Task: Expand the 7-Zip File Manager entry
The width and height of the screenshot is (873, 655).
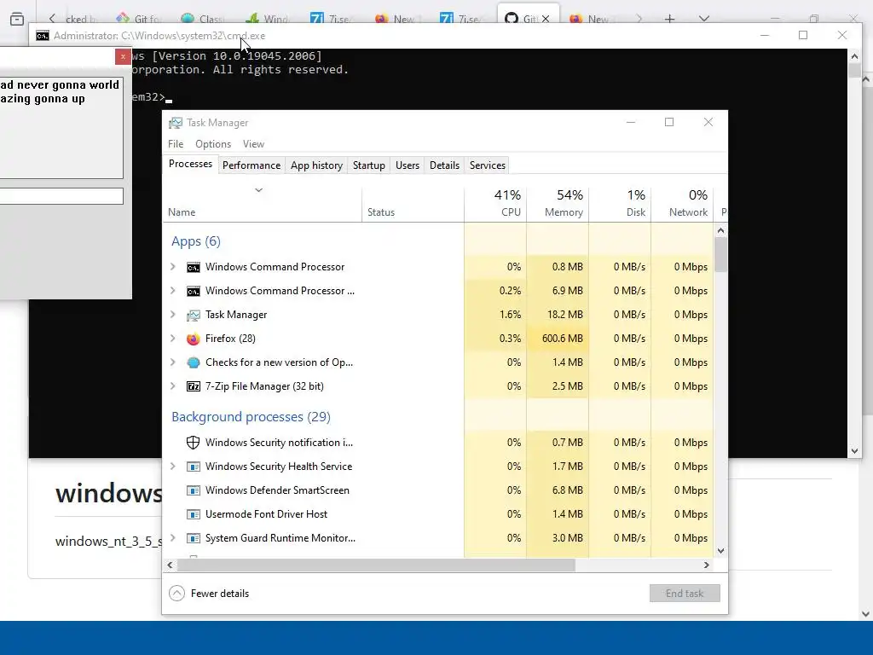Action: (172, 386)
